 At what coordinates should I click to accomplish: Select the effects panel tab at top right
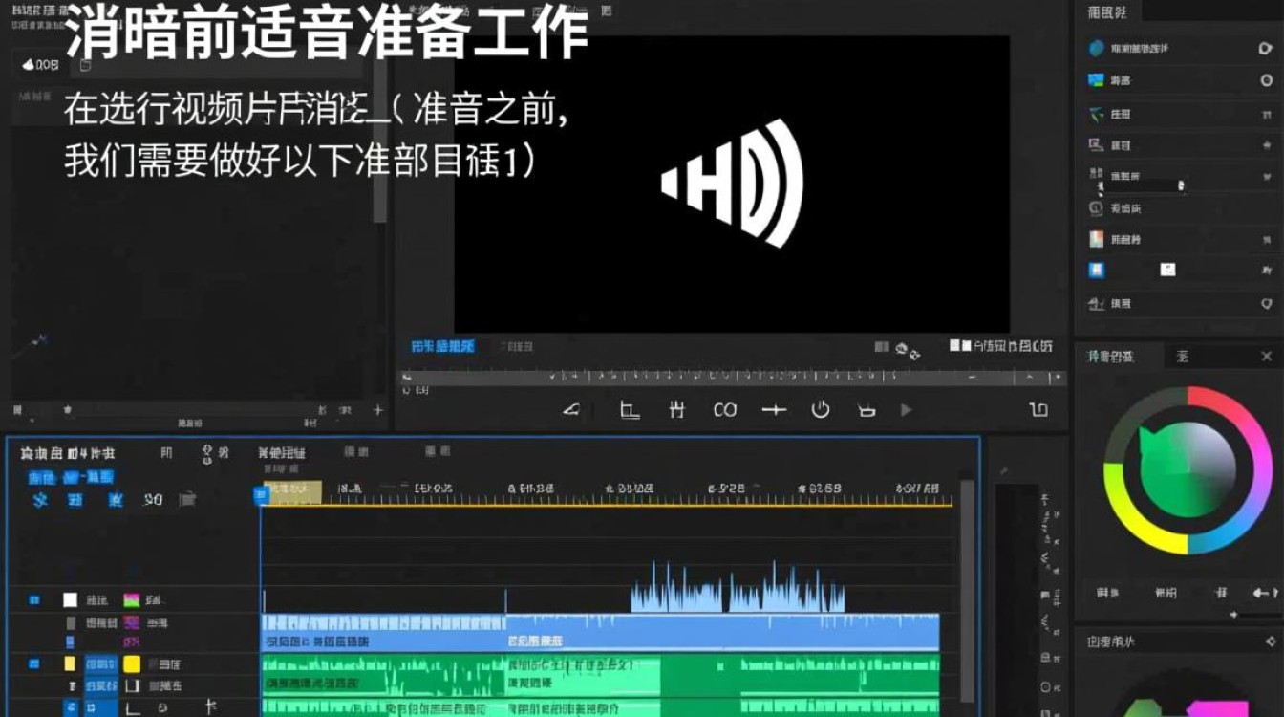1108,11
